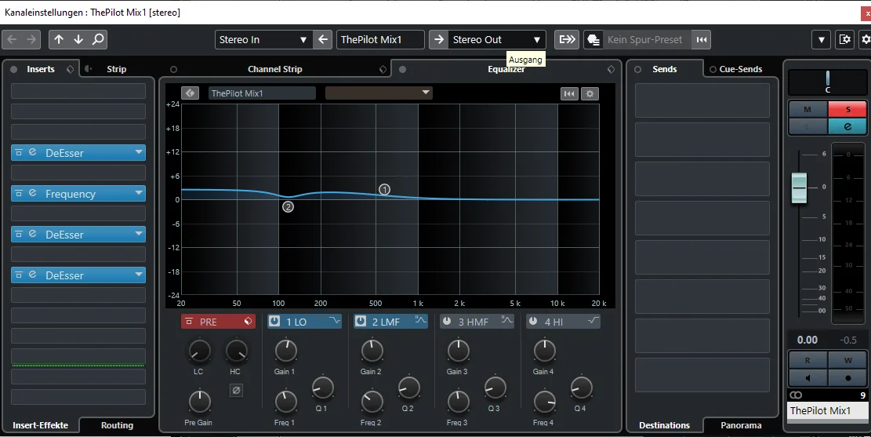Toggle the power button of band 1 LO
This screenshot has width=871, height=437.
pos(274,322)
